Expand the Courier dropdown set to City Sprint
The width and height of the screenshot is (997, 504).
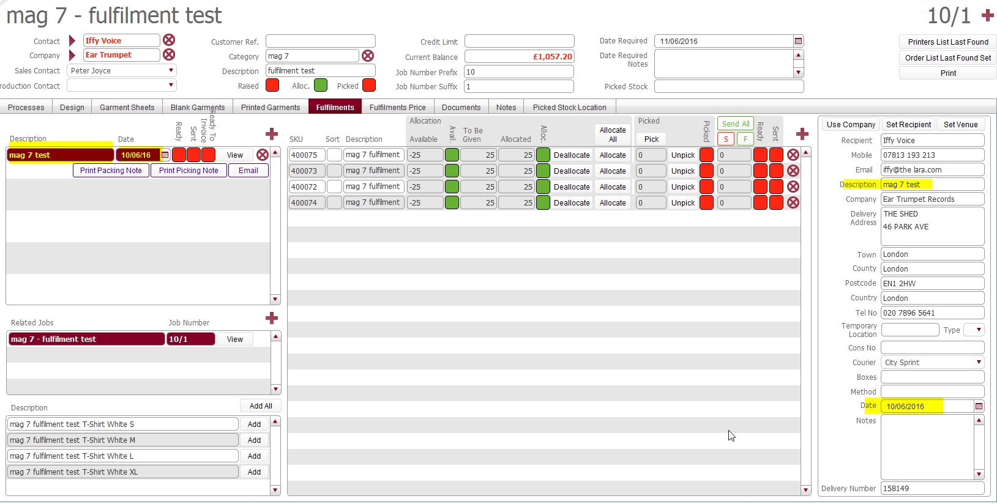[979, 362]
